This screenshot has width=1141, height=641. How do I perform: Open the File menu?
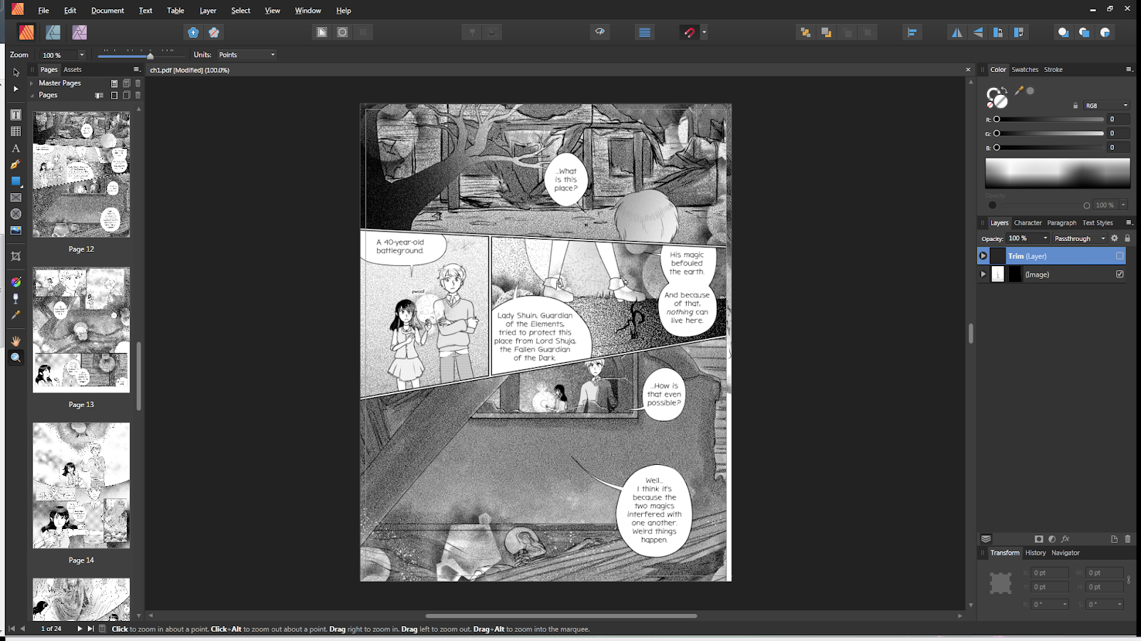point(44,11)
